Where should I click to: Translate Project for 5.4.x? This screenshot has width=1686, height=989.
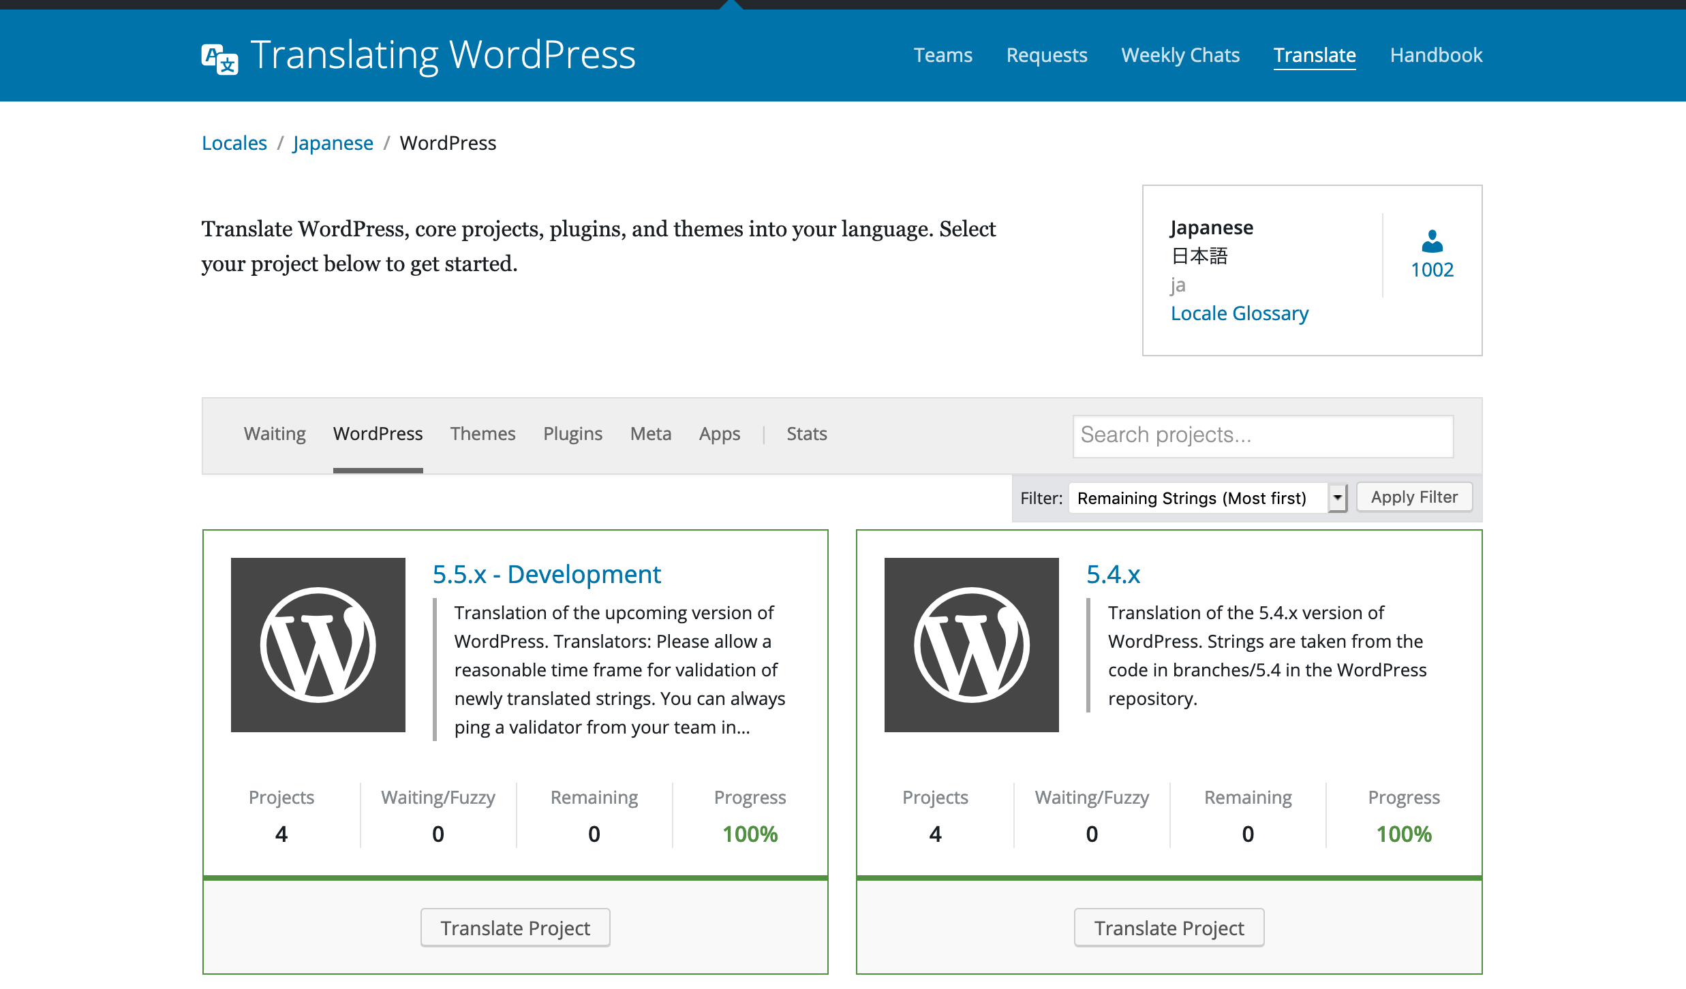point(1169,928)
